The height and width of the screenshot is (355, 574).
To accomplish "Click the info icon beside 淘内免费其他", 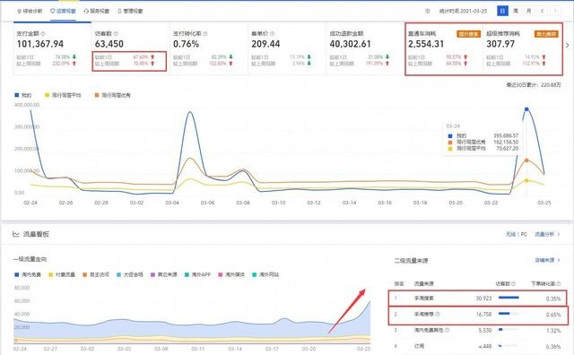I will pos(448,330).
